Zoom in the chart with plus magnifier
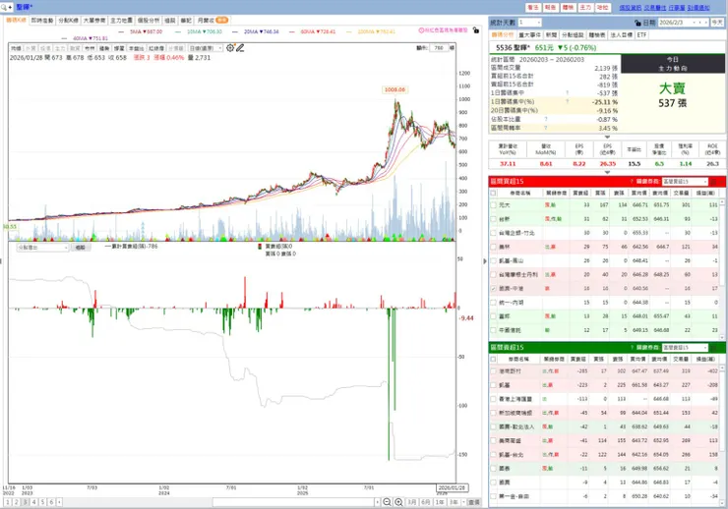728x509 pixels. [398, 502]
